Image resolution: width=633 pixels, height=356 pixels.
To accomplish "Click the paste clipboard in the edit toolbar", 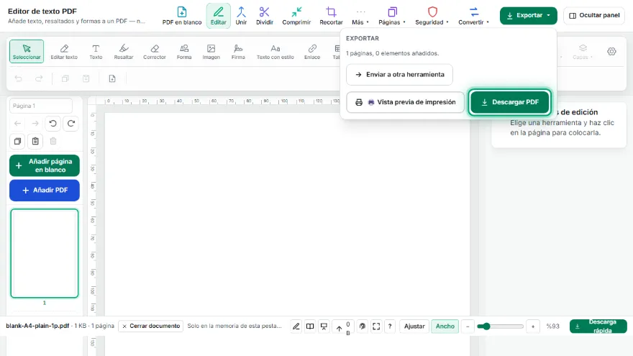I will 86,78.
